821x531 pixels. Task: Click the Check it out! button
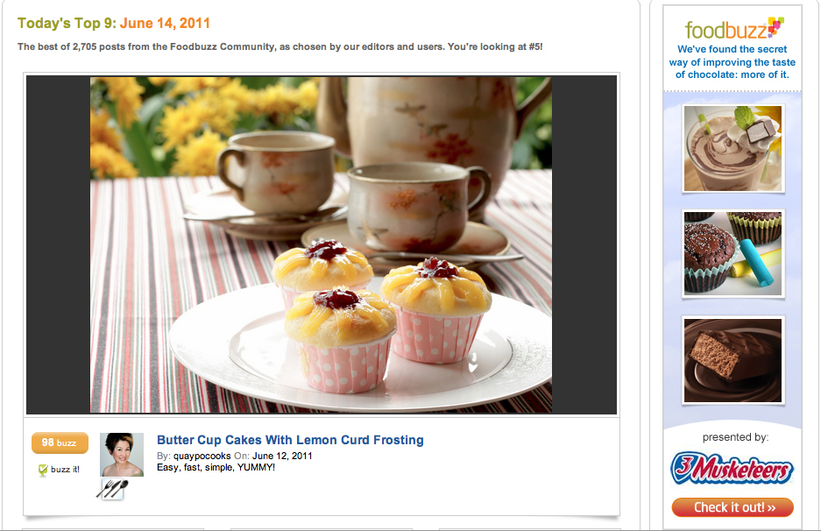pyautogui.click(x=733, y=507)
